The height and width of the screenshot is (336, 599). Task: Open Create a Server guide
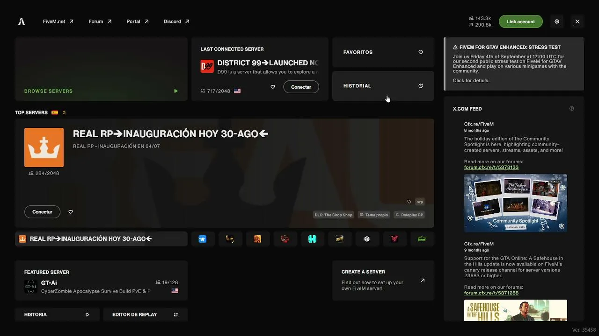coord(383,280)
